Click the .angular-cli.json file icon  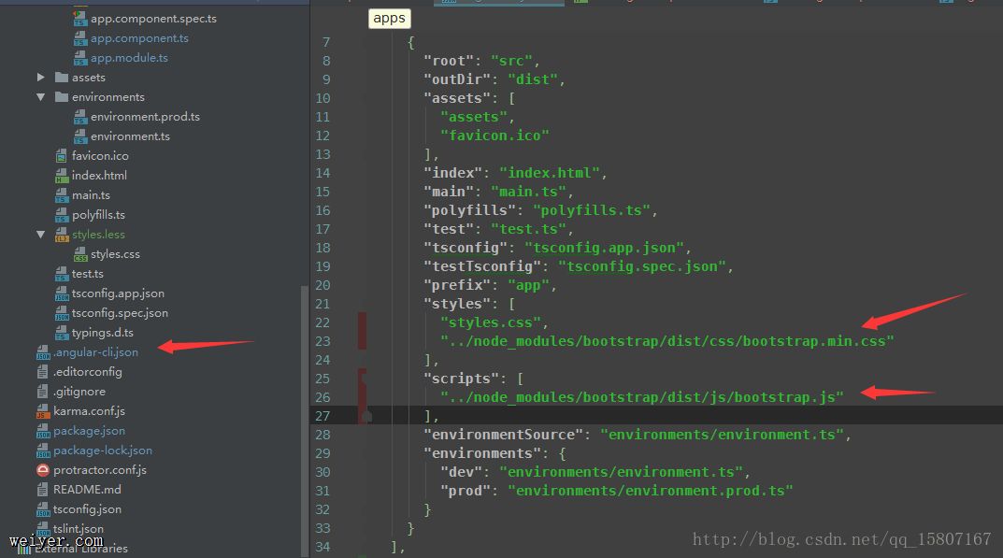[43, 352]
